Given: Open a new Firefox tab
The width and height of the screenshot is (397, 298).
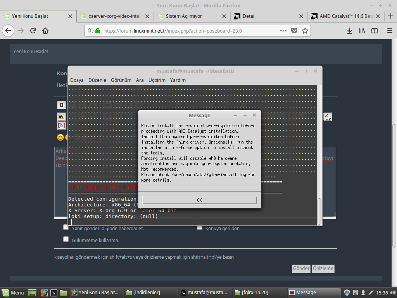Looking at the screenshot, I should [391, 16].
